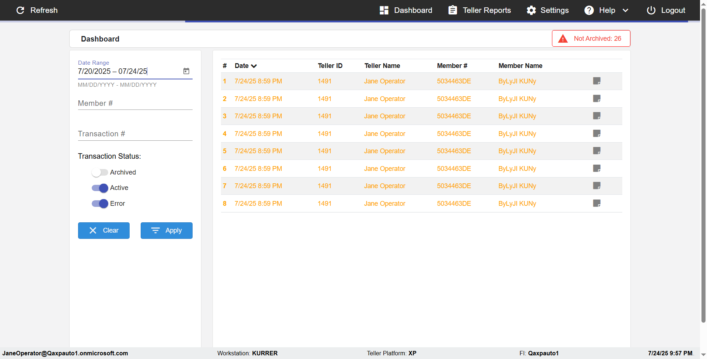
Task: Open the note icon for row 3
Action: [597, 116]
